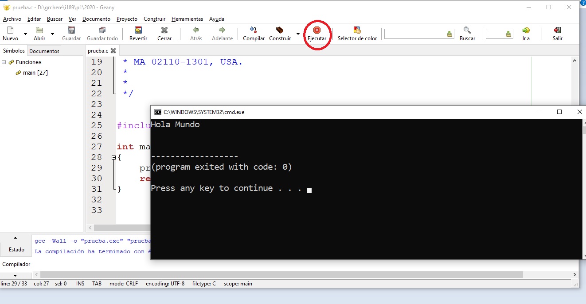Screen dimensions: 586x304
Task: Open the Editar menu
Action: (x=34, y=19)
